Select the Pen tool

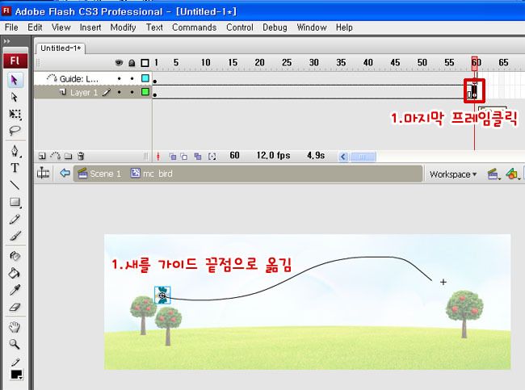15,151
